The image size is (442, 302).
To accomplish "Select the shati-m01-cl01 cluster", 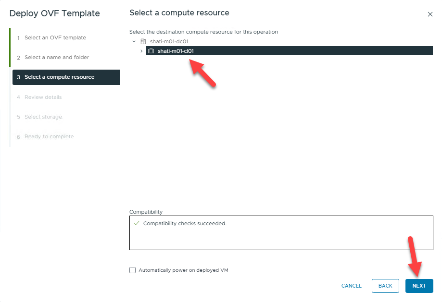I will pos(176,51).
